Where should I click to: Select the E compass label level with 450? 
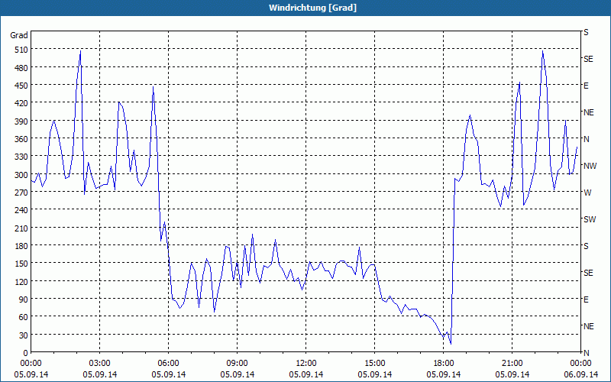pyautogui.click(x=586, y=86)
